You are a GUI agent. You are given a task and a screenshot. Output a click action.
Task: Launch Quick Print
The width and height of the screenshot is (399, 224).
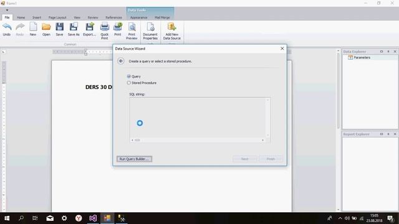click(x=105, y=31)
